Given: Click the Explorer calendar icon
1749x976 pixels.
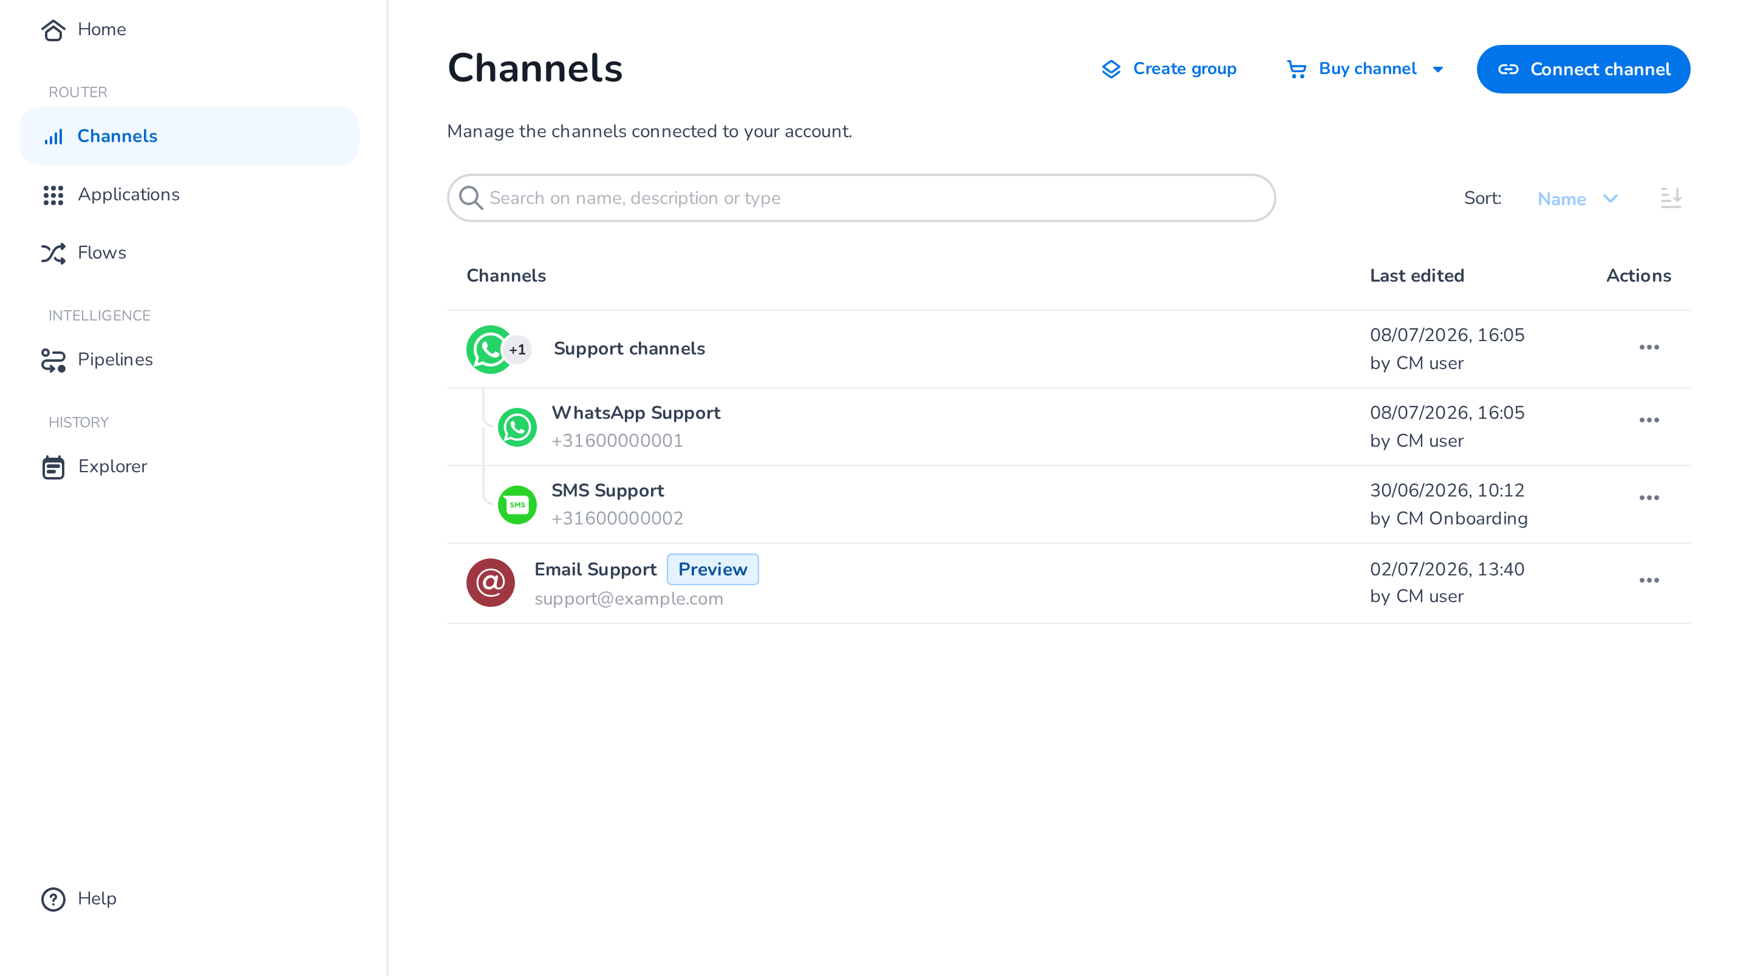Looking at the screenshot, I should click(53, 467).
